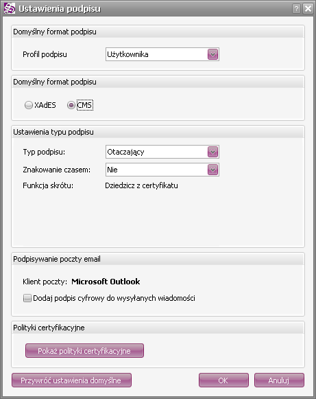The height and width of the screenshot is (399, 316).
Task: Expand the Profil podpisu dropdown arrow
Action: (x=212, y=54)
